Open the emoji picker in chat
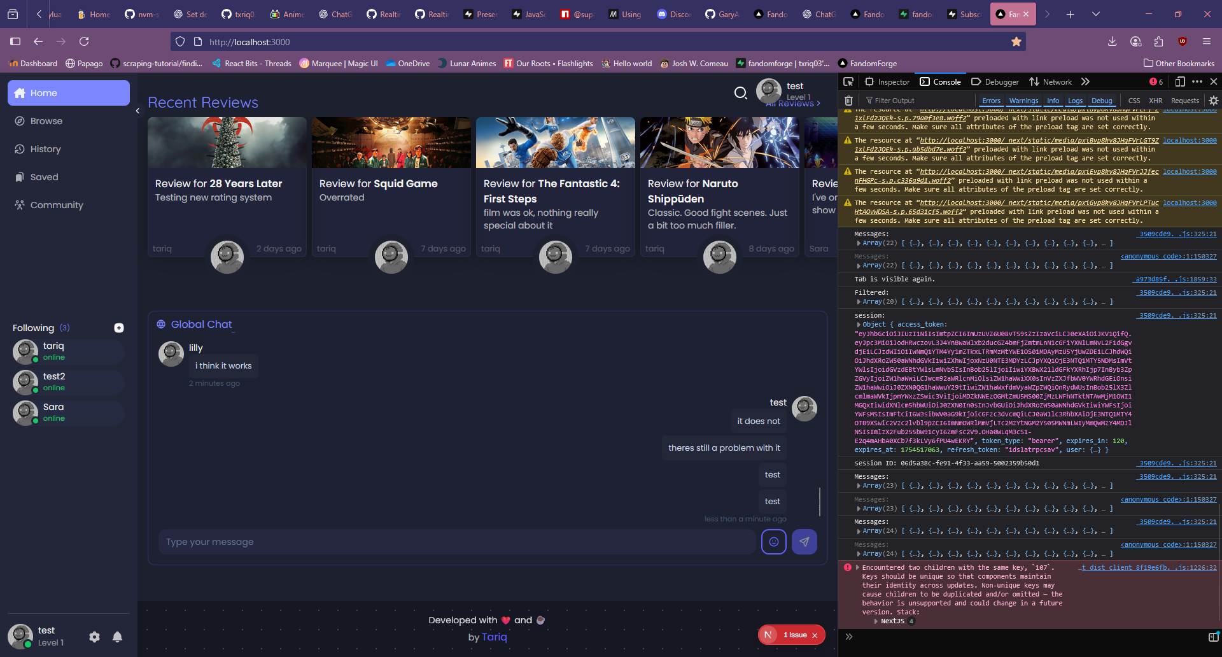 (x=774, y=542)
